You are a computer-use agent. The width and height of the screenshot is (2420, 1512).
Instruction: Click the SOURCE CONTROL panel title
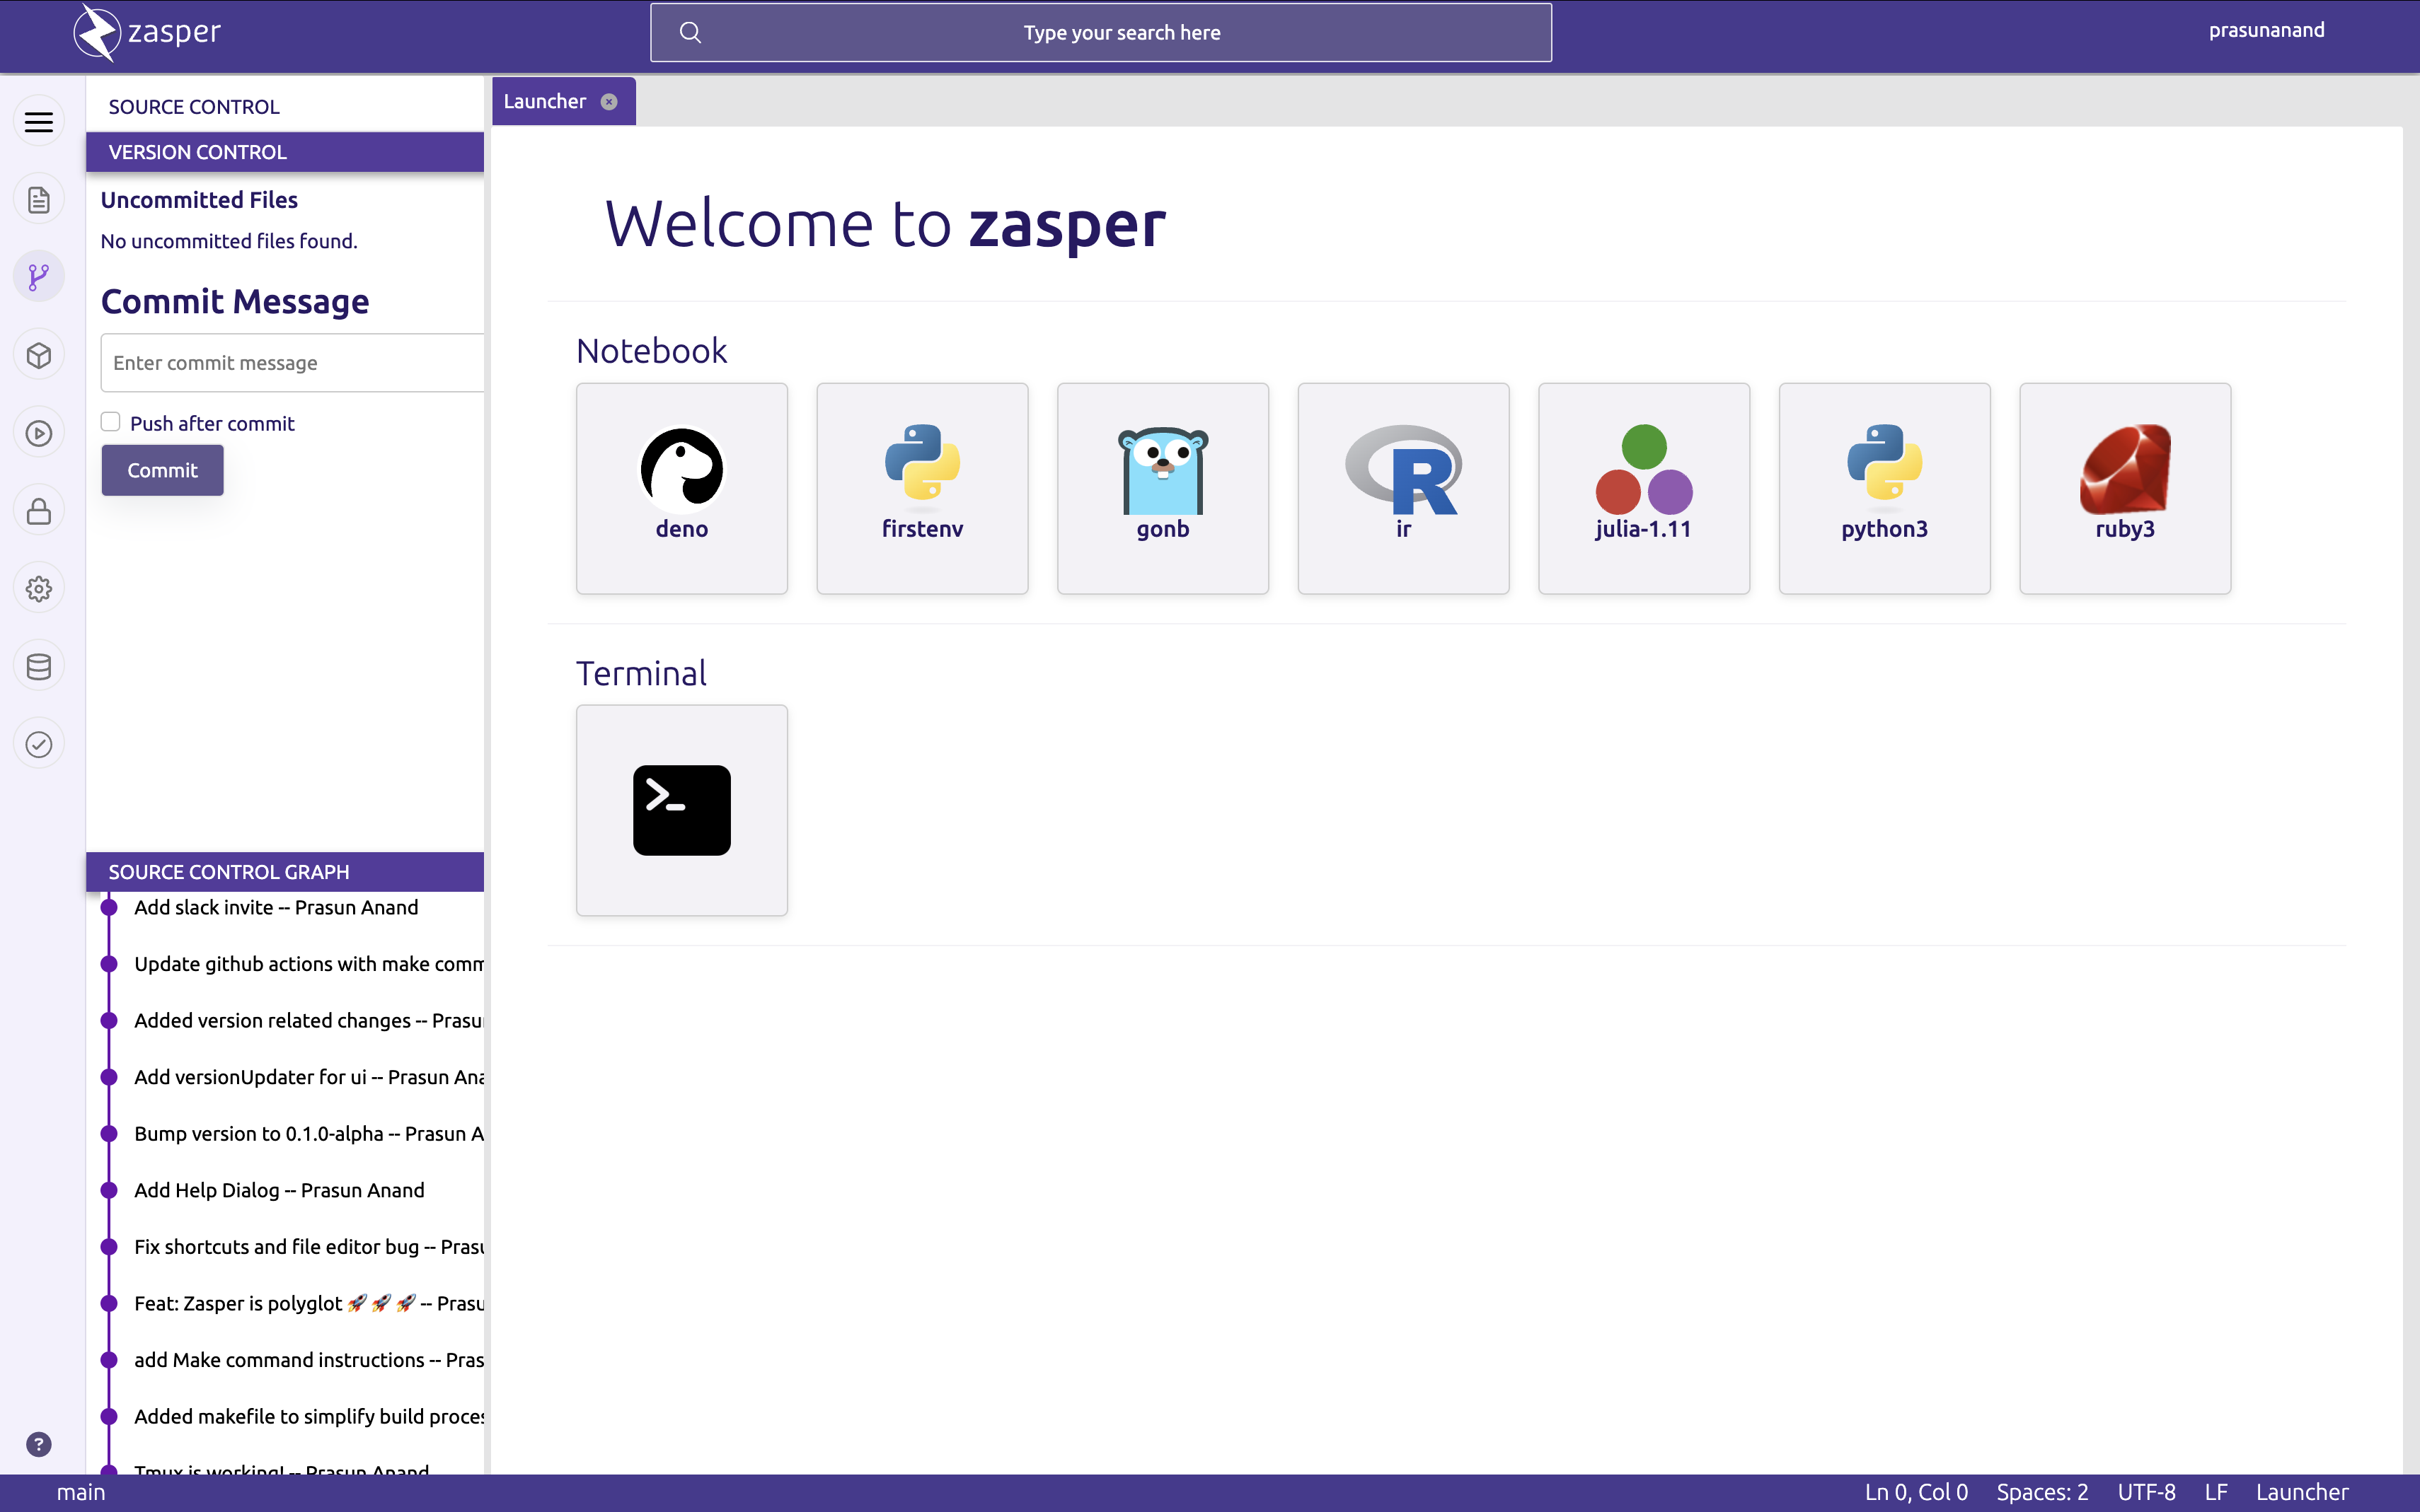pyautogui.click(x=194, y=107)
